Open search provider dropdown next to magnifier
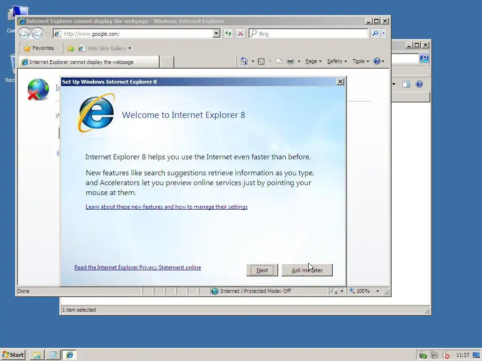The image size is (482, 361). [x=383, y=33]
